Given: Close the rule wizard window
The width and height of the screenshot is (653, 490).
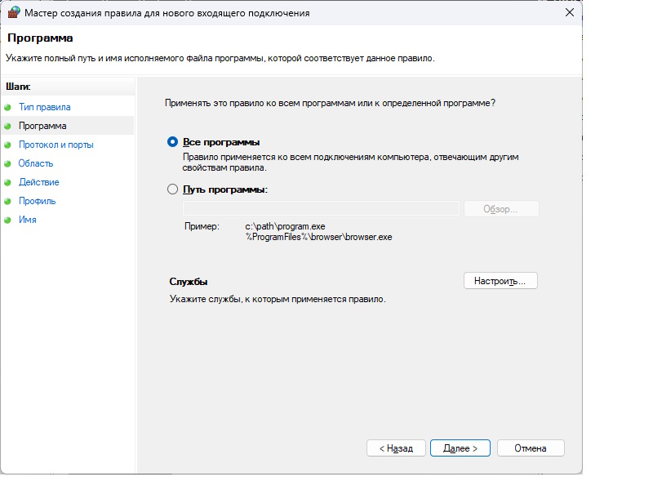Looking at the screenshot, I should (x=568, y=13).
